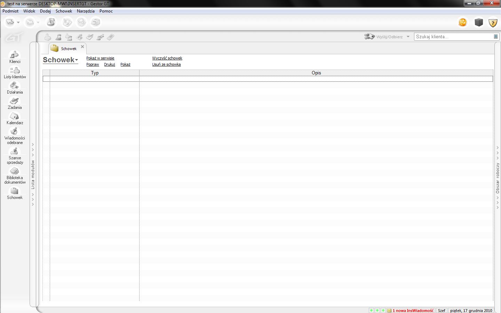Screen dimensions: 501x313
Task: Click the pen and paper toolbar icon
Action: point(67,22)
